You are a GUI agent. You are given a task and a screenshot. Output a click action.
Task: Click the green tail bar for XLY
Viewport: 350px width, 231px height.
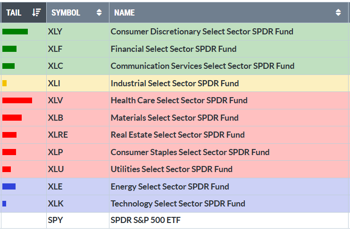pos(15,32)
